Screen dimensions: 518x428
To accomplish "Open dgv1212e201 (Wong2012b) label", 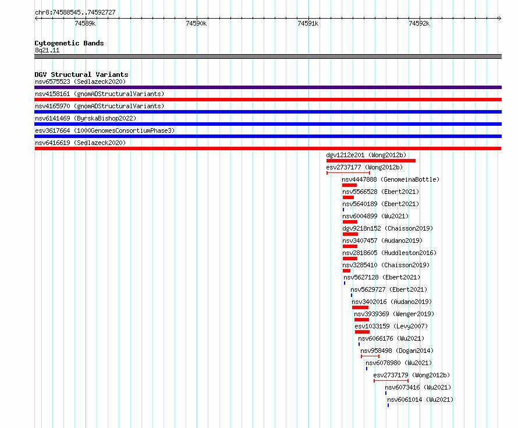I will (366, 155).
